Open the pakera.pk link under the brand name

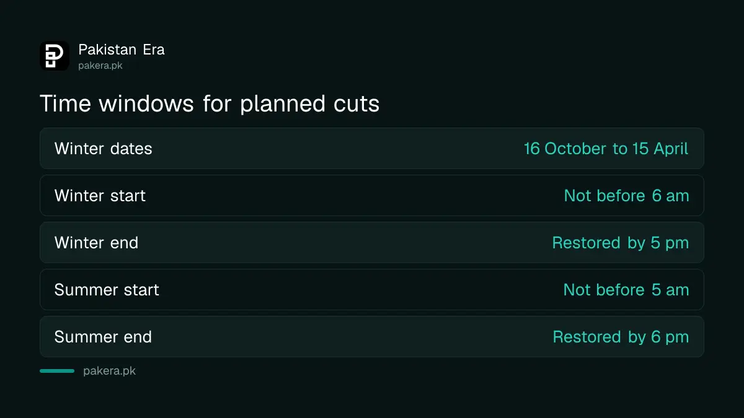100,65
